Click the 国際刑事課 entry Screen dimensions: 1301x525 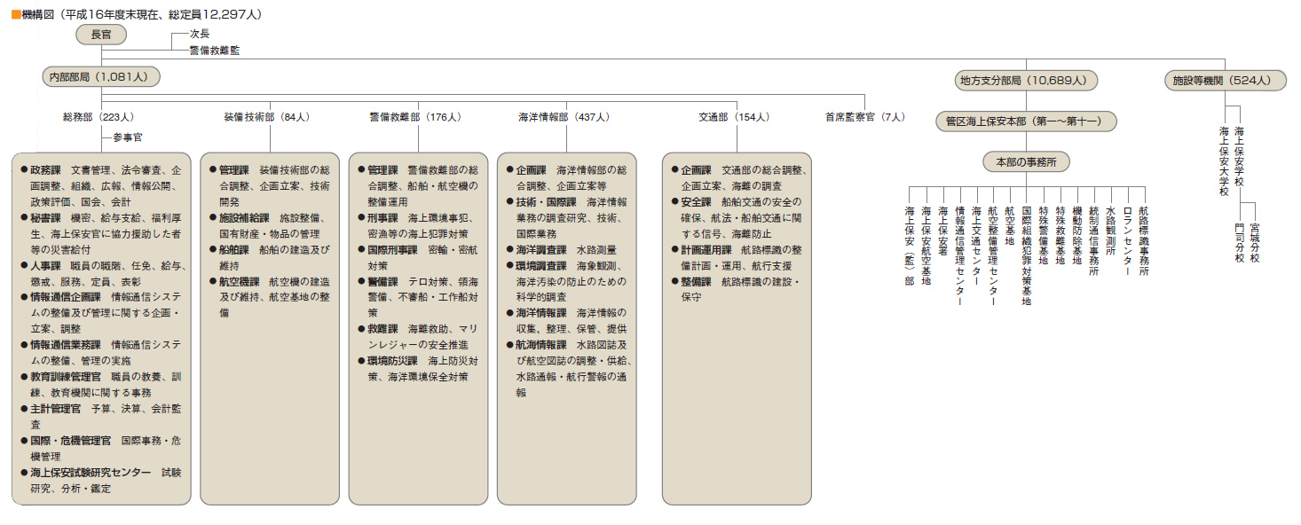tap(392, 249)
